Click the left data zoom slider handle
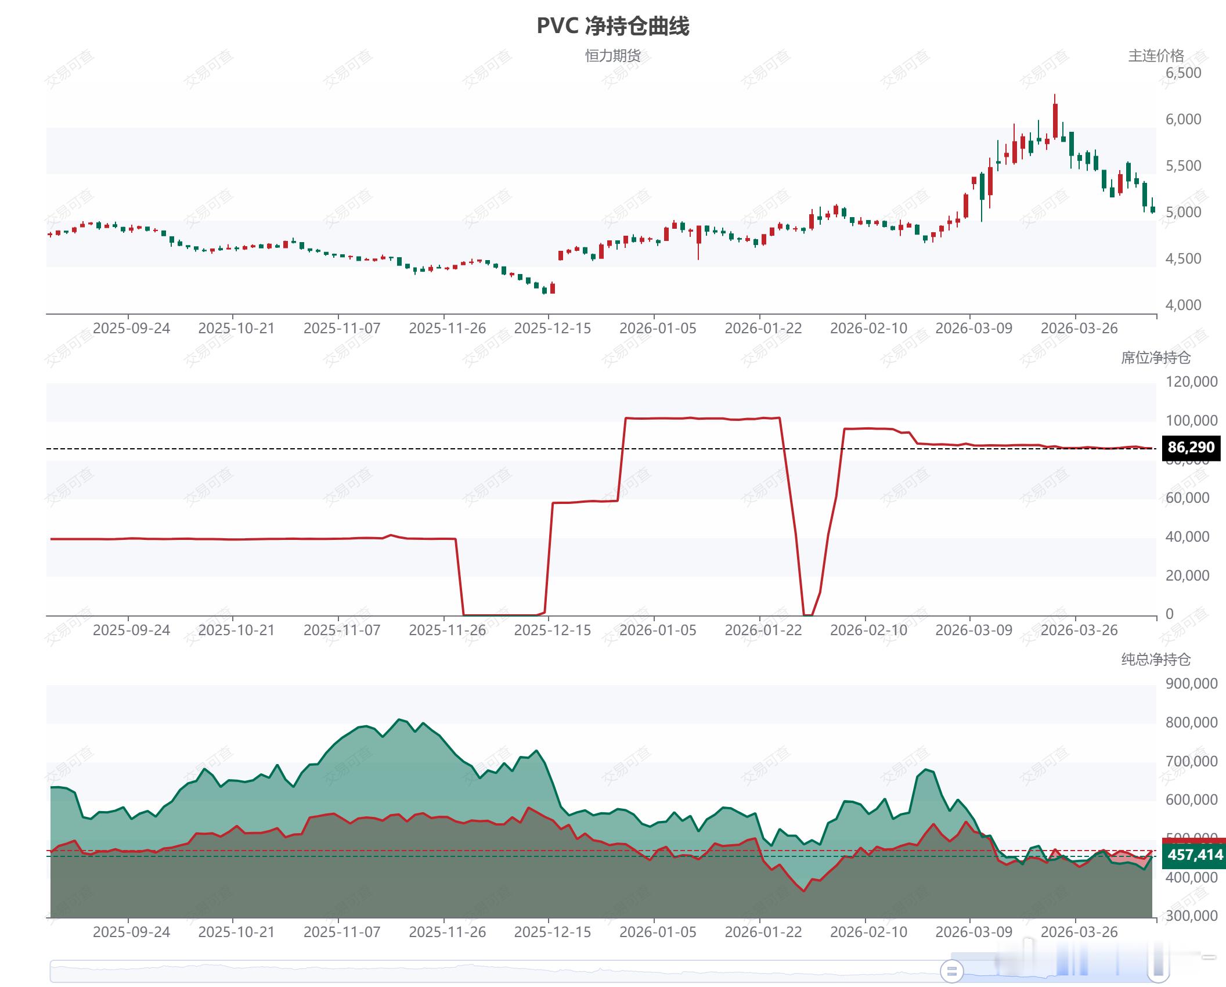Viewport: 1226px width, 987px height. 951,970
